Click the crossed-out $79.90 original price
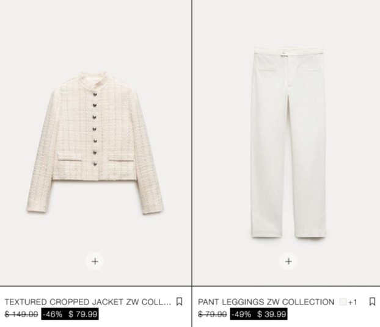 pos(212,314)
